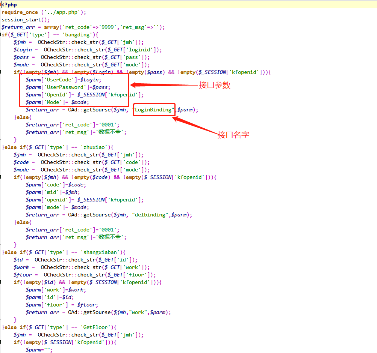Viewport: 377px width, 353px height.
Task: Click the "LoginBinding" string
Action: pos(153,110)
